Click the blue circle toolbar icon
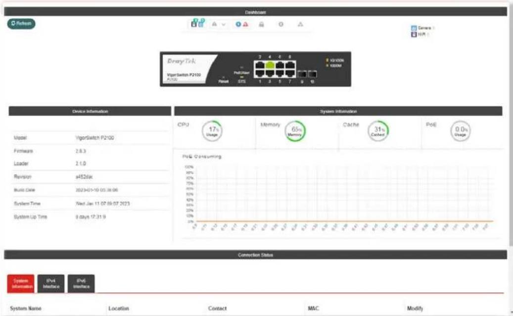This screenshot has height=316, width=513. tap(238, 24)
